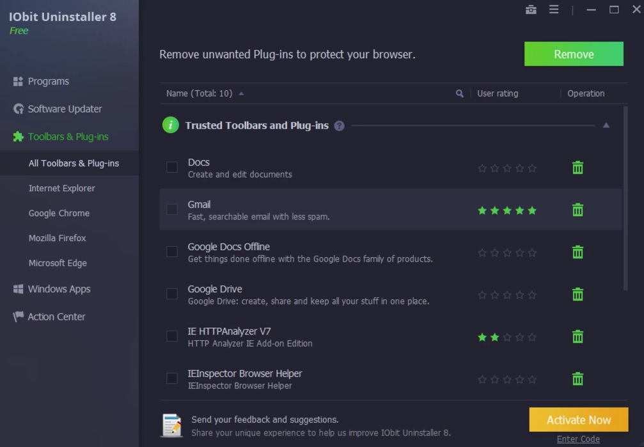The image size is (644, 447).
Task: Click the Activate Now button
Action: (579, 420)
